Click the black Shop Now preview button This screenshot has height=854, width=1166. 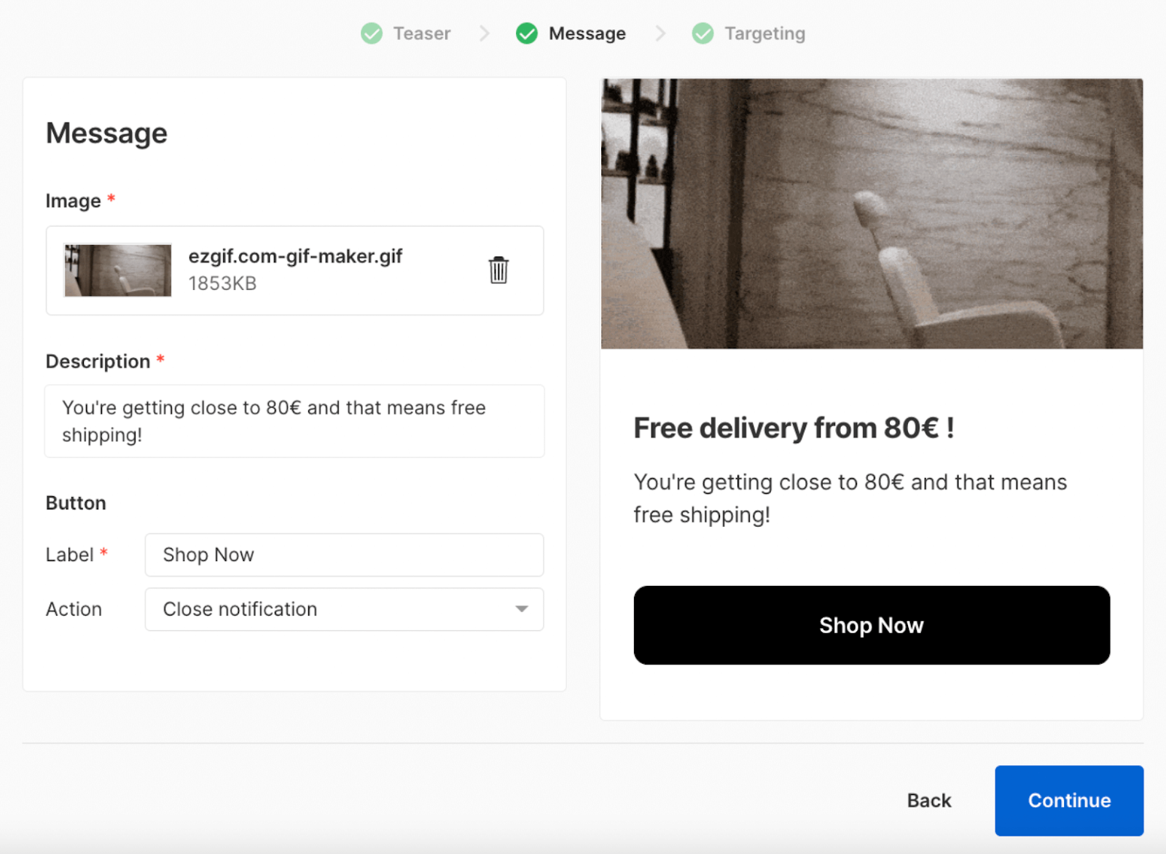pos(871,625)
